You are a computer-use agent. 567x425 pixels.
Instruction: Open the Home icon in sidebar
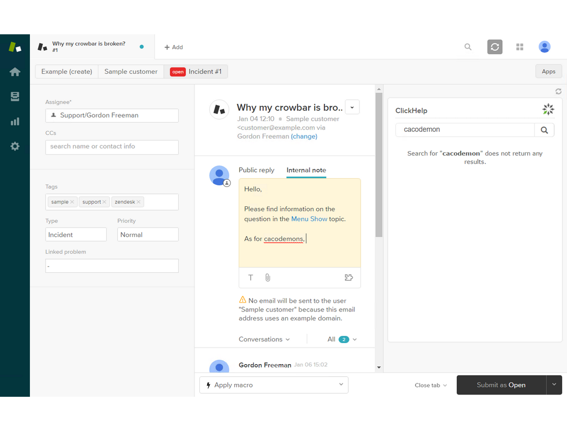click(15, 71)
